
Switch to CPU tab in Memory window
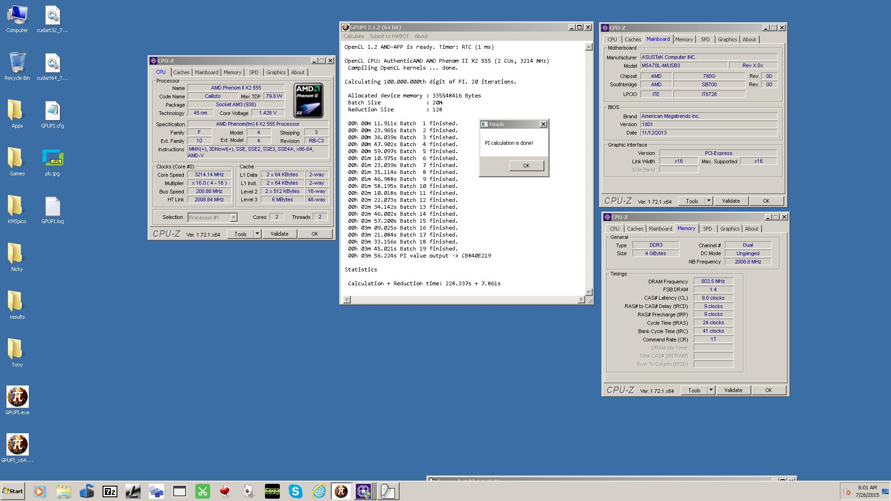click(614, 229)
